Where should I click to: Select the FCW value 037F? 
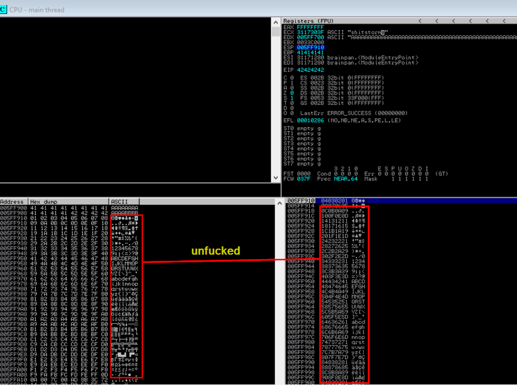tap(304, 178)
